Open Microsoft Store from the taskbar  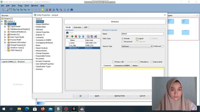[x=35, y=109]
